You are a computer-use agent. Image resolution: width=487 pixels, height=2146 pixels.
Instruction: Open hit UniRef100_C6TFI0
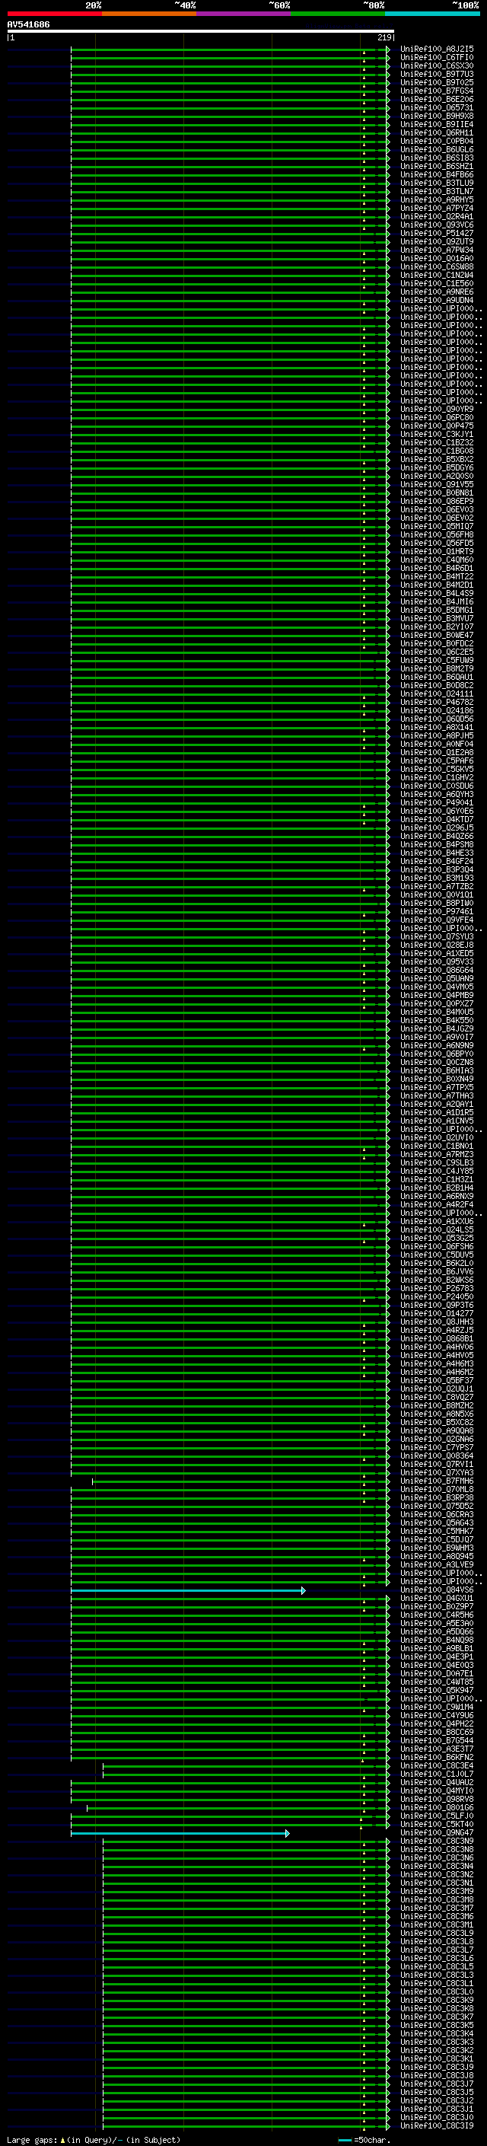click(x=437, y=58)
